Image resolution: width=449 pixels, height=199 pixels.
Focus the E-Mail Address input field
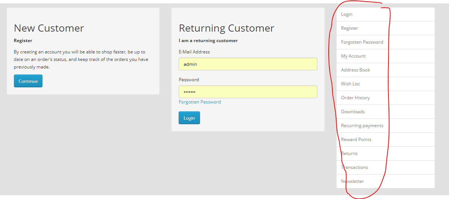pyautogui.click(x=248, y=64)
